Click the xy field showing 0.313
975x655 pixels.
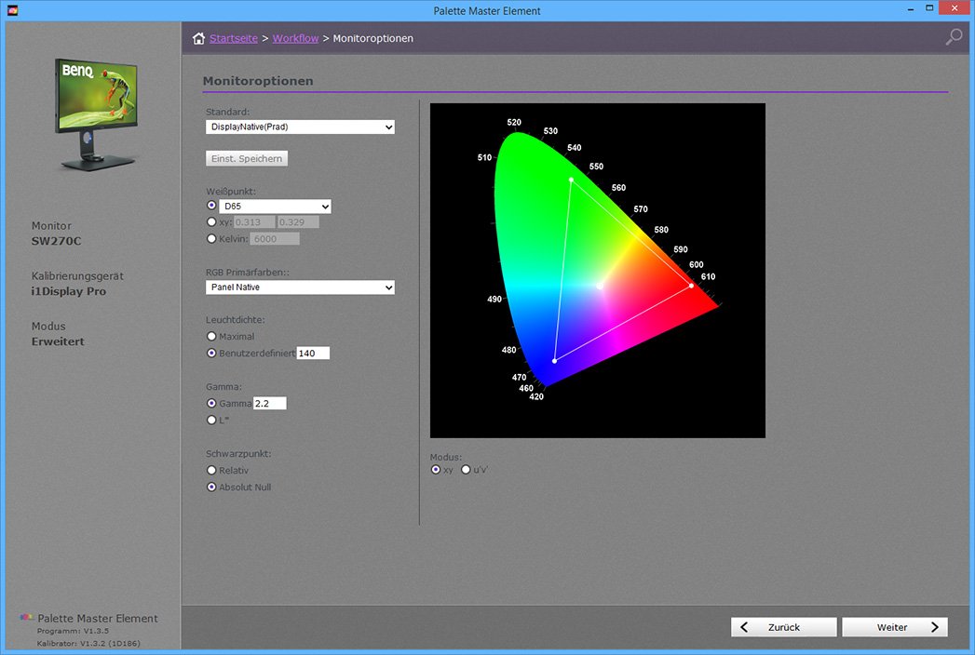tap(253, 221)
